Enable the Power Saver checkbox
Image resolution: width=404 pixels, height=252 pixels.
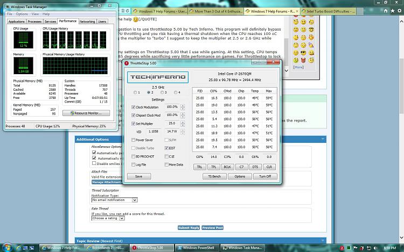(133, 140)
